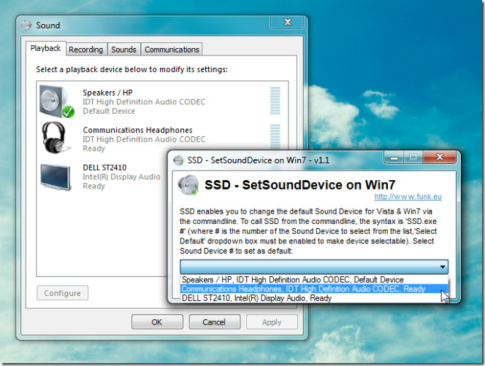485x366 pixels.
Task: Switch to the Recording tab
Action: [x=85, y=50]
